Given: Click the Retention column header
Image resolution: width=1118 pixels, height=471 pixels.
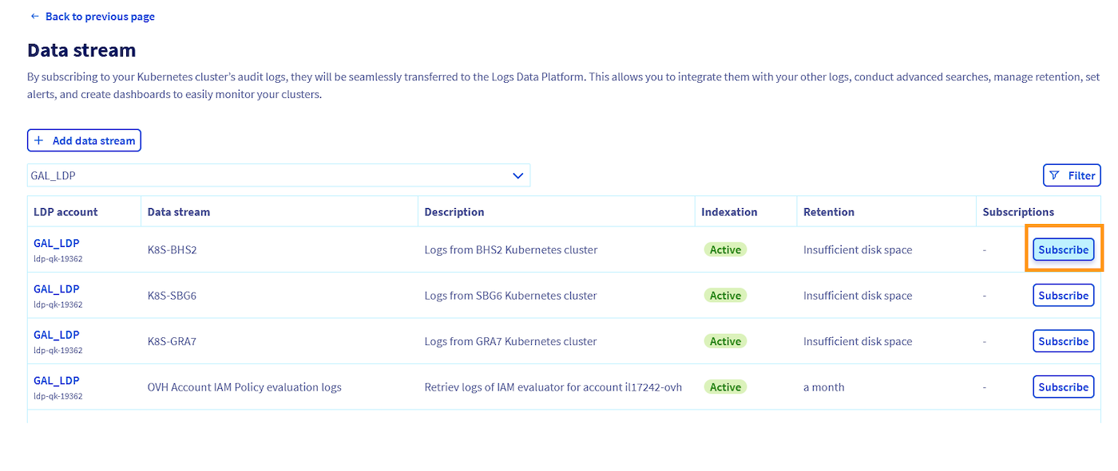Looking at the screenshot, I should tap(829, 211).
